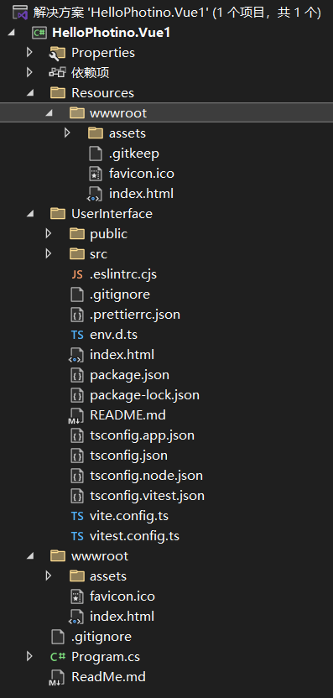The image size is (333, 698).
Task: Select the .gitkeep file
Action: (x=134, y=154)
